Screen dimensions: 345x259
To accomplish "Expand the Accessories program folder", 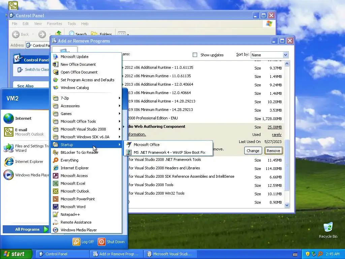I will point(86,106).
